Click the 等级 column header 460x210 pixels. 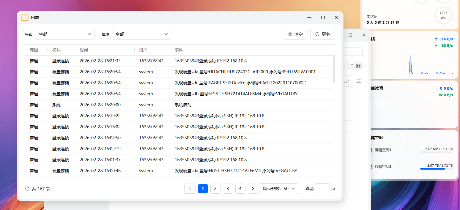[x=34, y=50]
